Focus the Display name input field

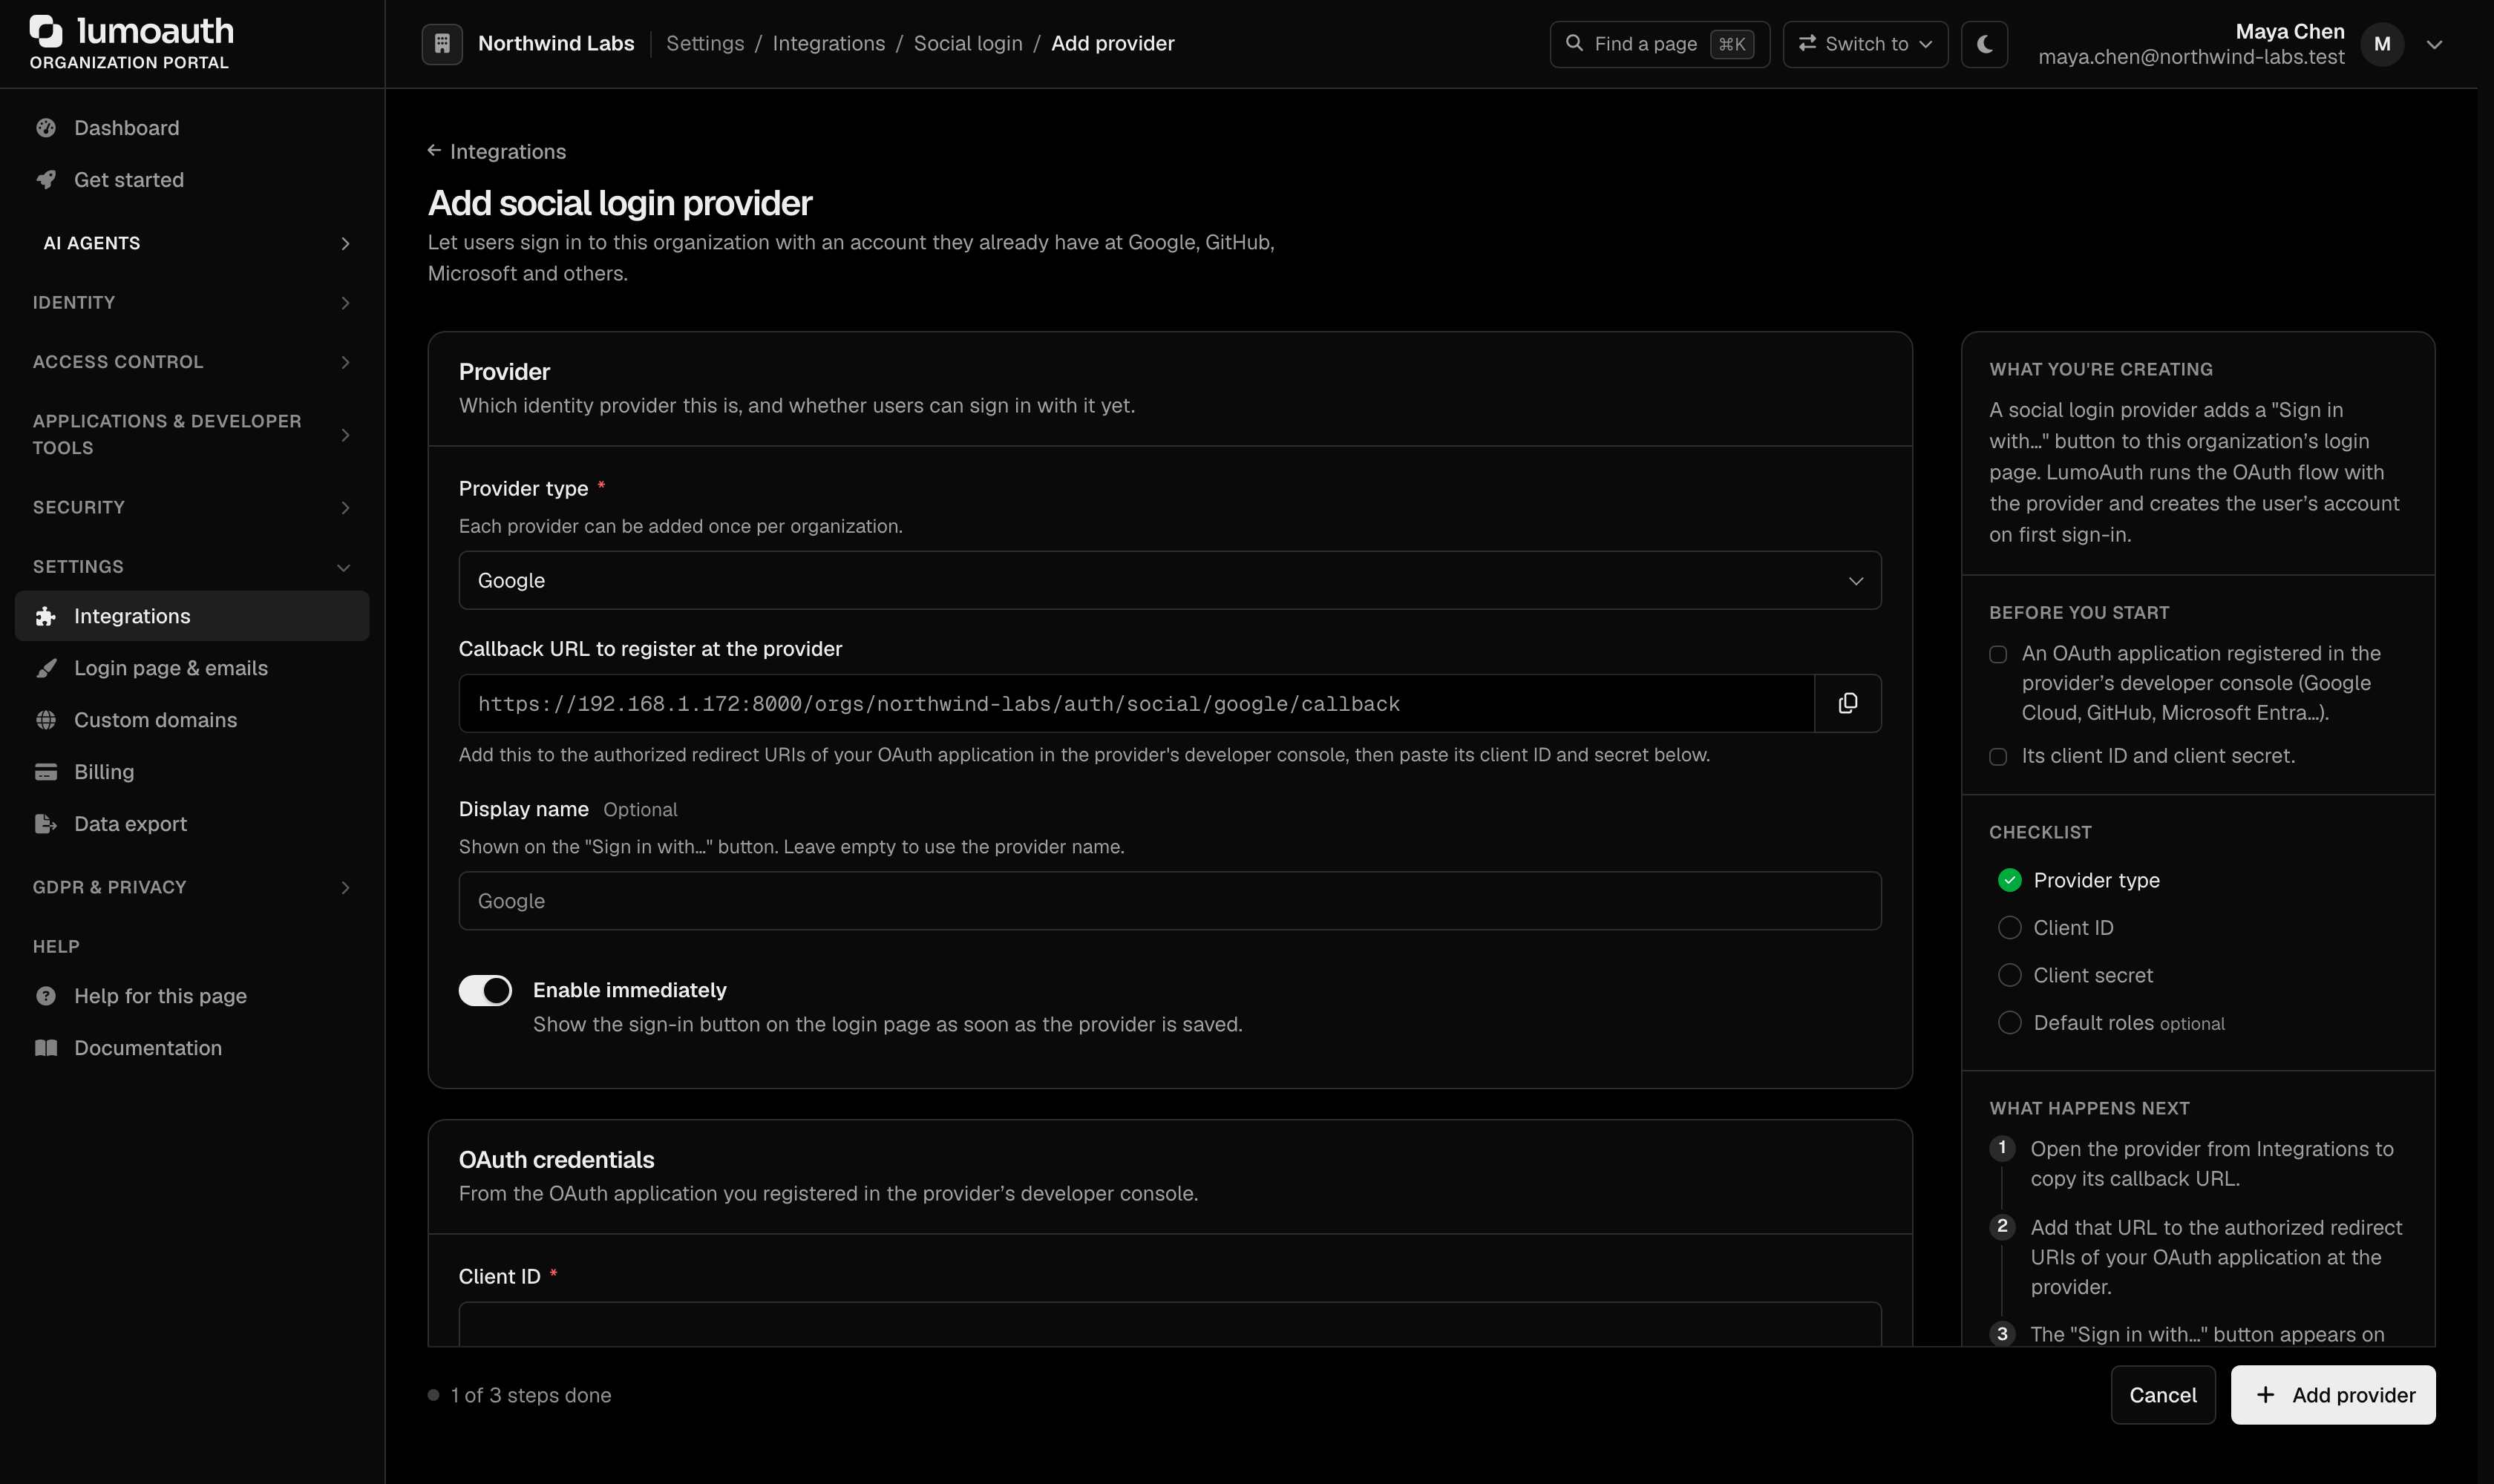click(x=1170, y=901)
